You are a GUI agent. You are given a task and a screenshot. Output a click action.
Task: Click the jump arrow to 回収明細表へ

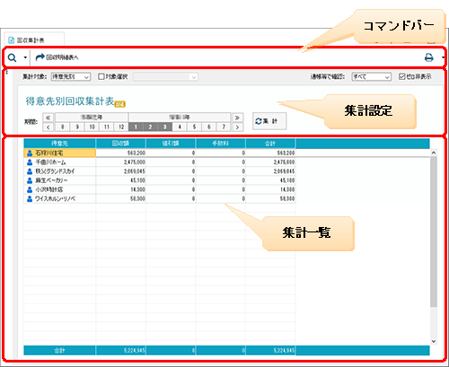click(40, 57)
